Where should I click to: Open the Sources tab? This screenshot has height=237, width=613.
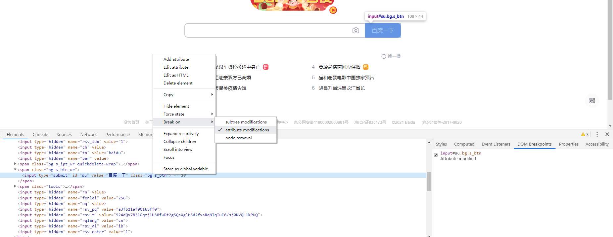click(x=64, y=134)
